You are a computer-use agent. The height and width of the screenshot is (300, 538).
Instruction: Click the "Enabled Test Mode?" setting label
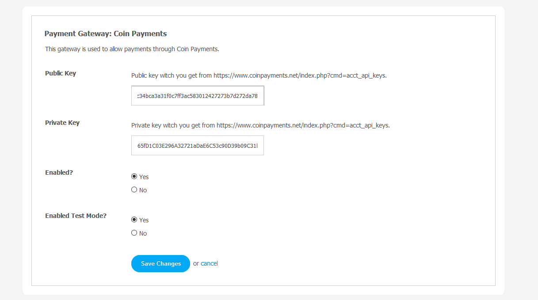[76, 216]
